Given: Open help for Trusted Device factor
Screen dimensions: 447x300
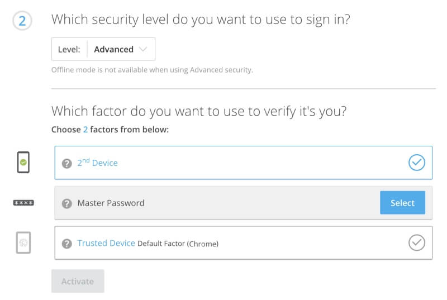Looking at the screenshot, I should tap(67, 244).
